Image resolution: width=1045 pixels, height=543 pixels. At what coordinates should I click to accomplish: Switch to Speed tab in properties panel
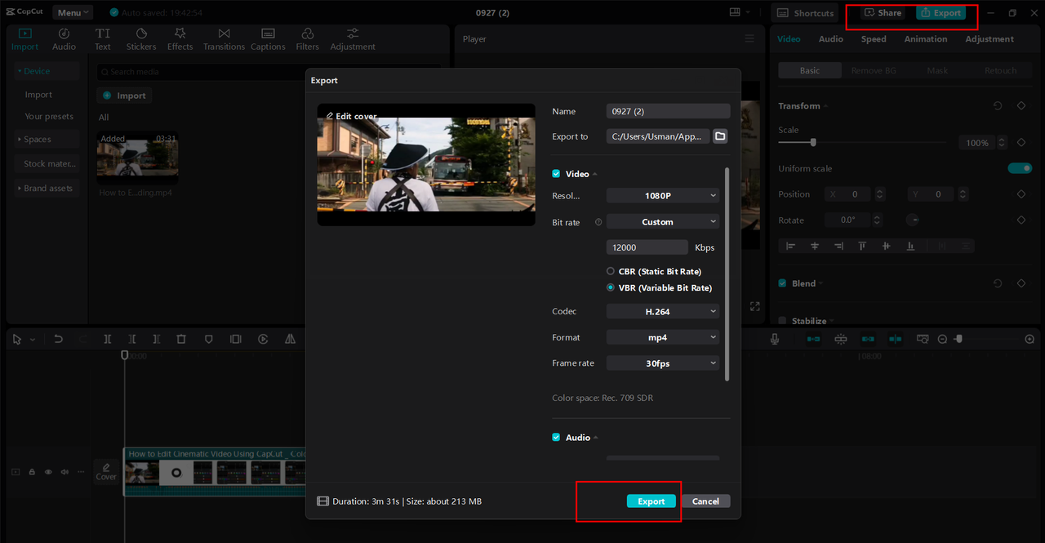[x=874, y=39]
